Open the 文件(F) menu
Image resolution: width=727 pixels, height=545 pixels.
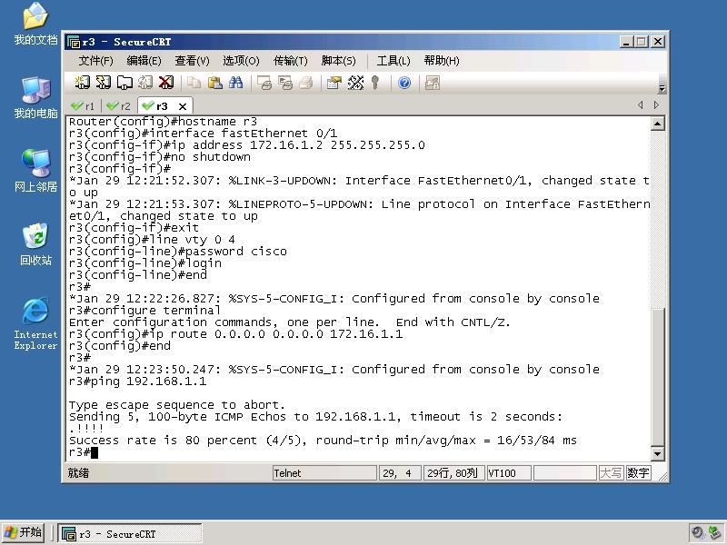(95, 61)
